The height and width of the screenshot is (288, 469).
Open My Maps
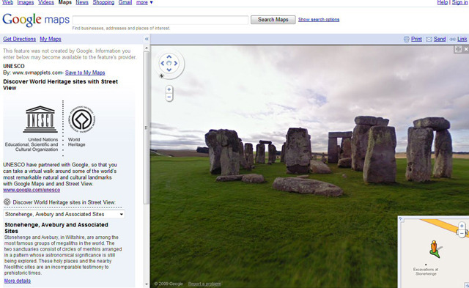click(51, 39)
